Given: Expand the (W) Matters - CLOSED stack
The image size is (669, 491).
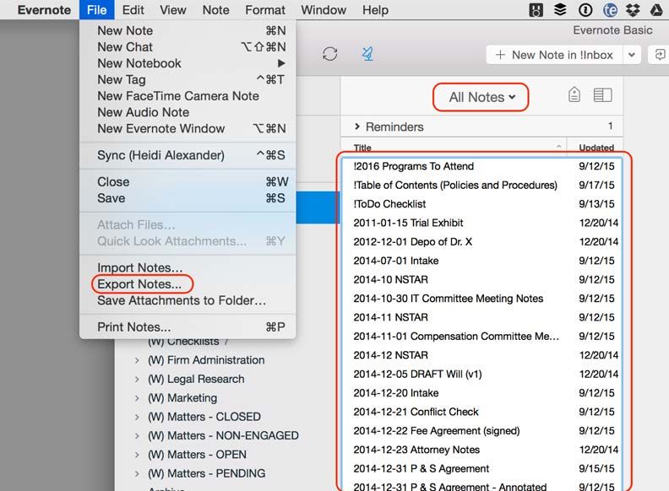Looking at the screenshot, I should coord(137,418).
